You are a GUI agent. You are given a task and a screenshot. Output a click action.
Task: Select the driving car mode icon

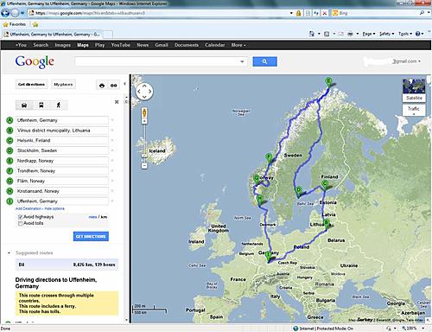click(24, 105)
